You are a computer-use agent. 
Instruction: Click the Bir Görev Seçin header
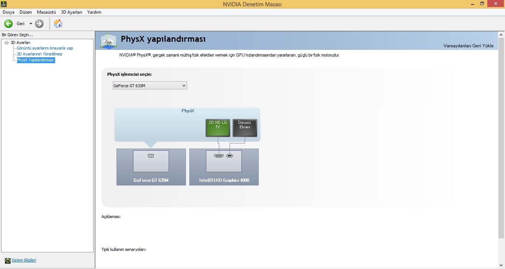coord(17,35)
